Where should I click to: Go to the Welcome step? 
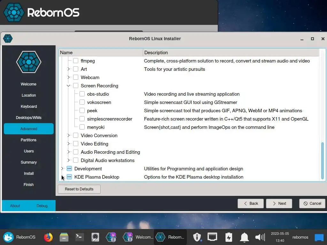coord(28,84)
